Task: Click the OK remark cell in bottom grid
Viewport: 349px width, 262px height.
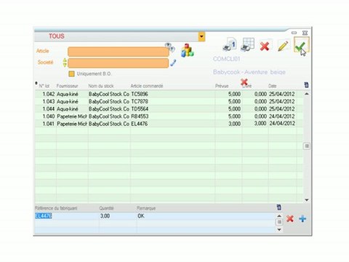Action: point(141,216)
